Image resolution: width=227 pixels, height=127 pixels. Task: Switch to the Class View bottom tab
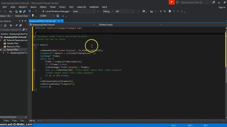click(x=7, y=121)
